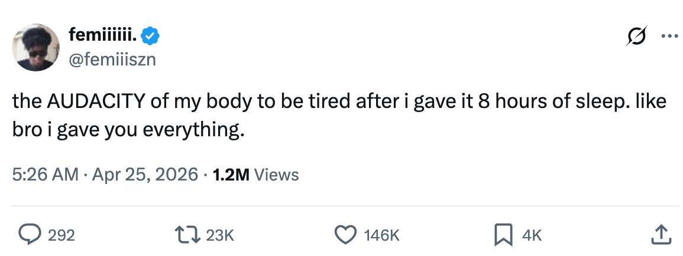Click the Grok slashed-circle icon

(x=638, y=35)
